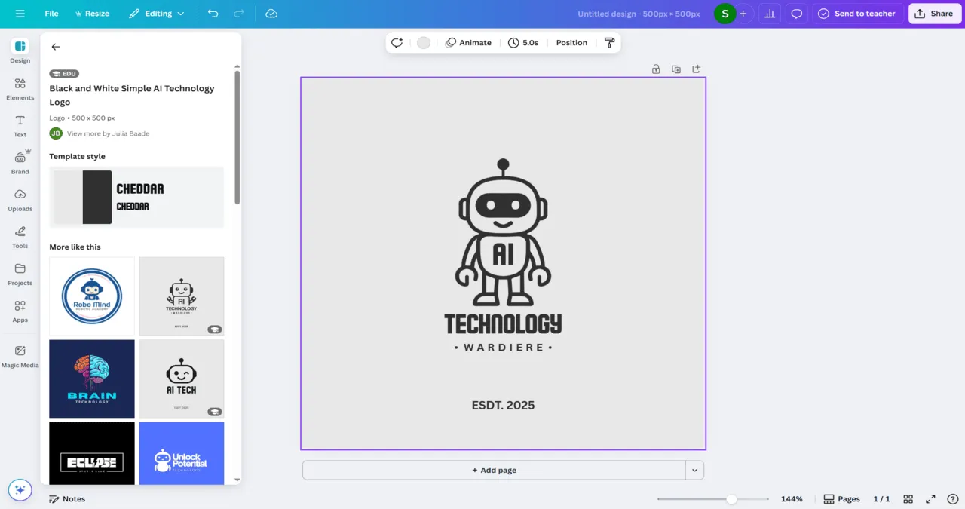Image resolution: width=965 pixels, height=509 pixels.
Task: Open the Brand panel
Action: [x=20, y=164]
